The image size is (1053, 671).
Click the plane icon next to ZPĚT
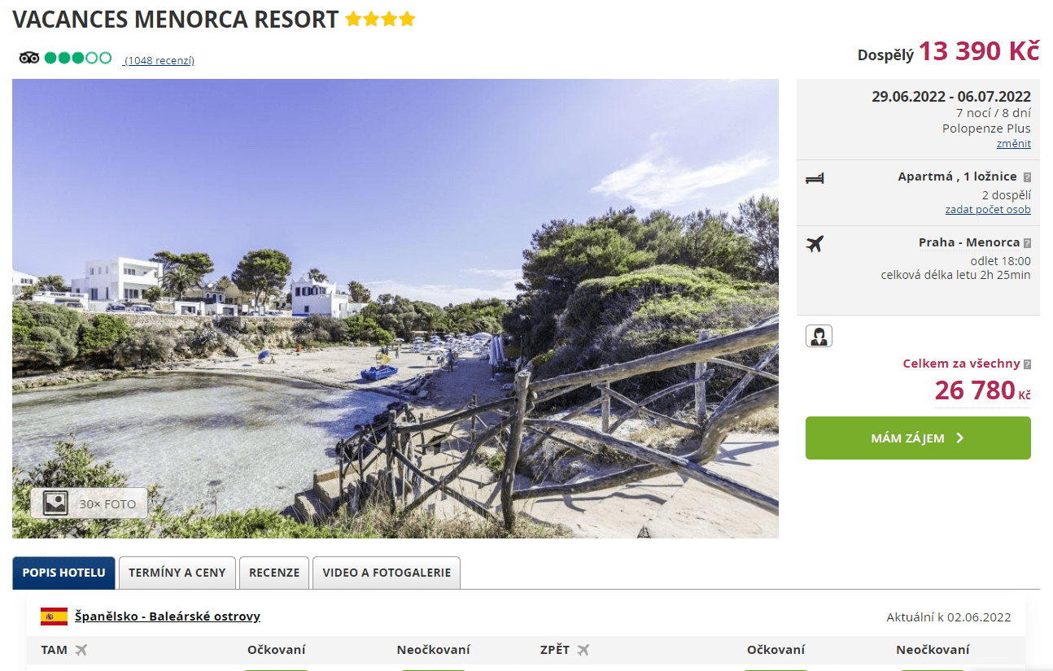tap(583, 650)
